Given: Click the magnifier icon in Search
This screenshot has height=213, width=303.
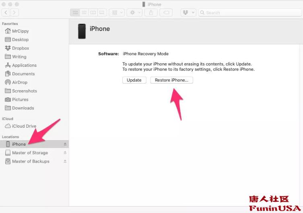Looking at the screenshot, I should 202,12.
